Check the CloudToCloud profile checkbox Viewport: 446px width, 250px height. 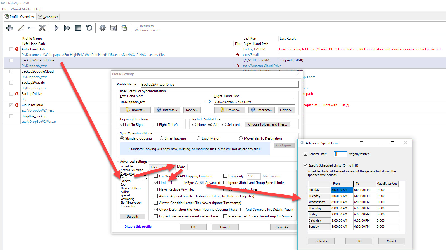click(11, 105)
